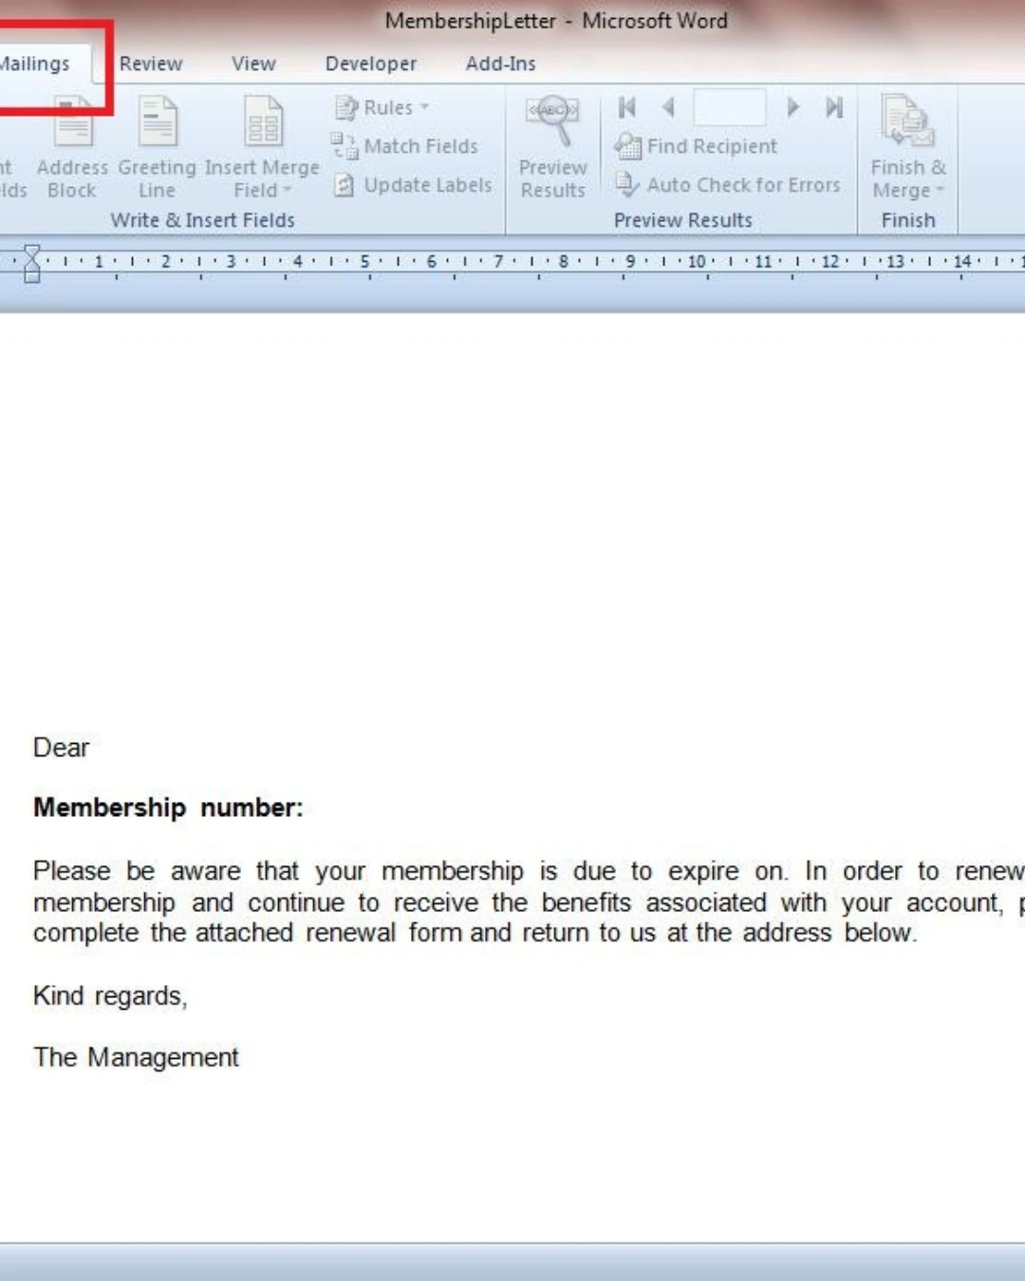Open the Mailings ribbon tab
This screenshot has height=1281, width=1025.
pyautogui.click(x=36, y=64)
